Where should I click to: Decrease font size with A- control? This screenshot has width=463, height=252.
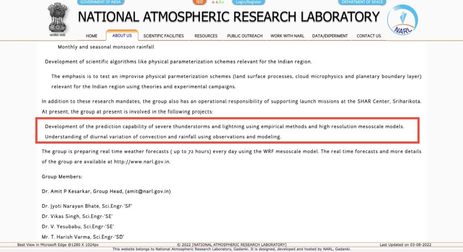click(213, 2)
